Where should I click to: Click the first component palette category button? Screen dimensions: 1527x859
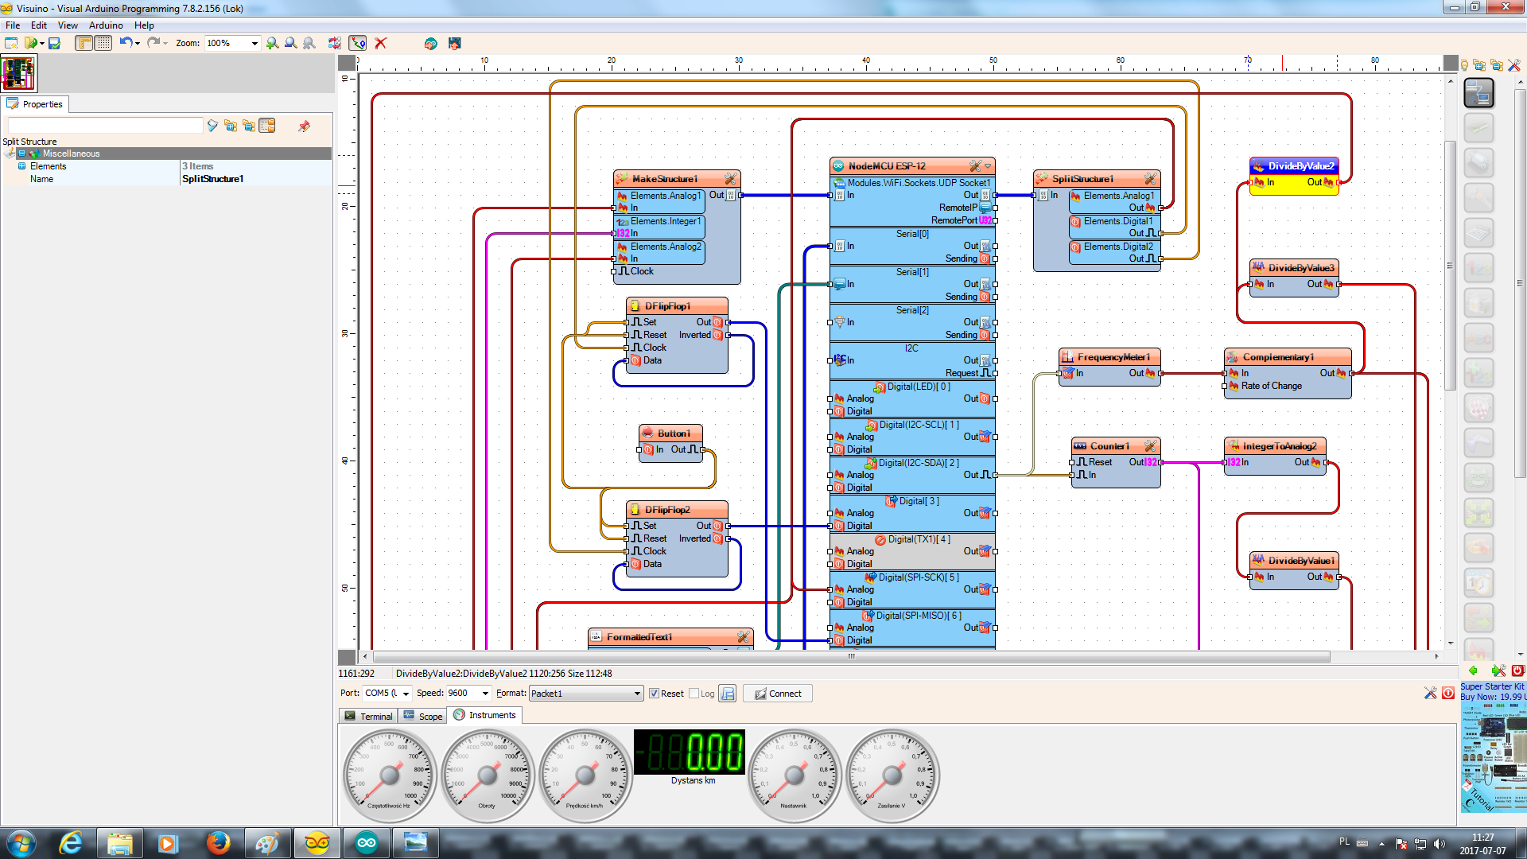point(1478,93)
